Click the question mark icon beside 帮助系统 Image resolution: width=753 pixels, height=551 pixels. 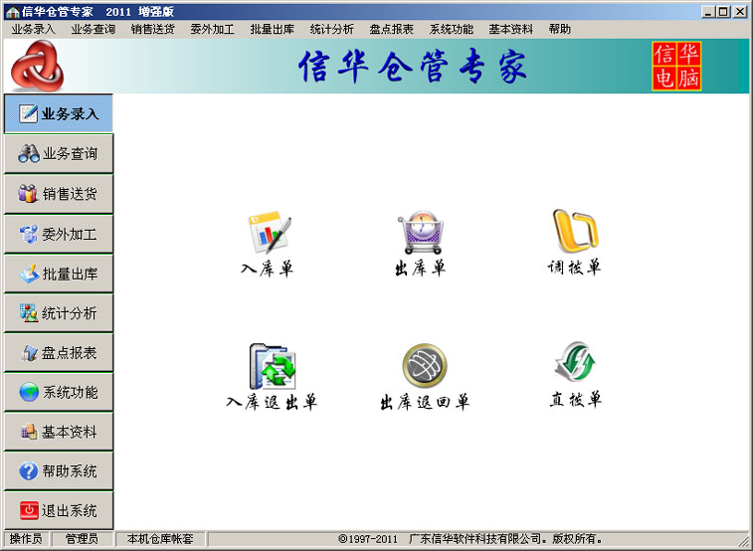tap(28, 470)
